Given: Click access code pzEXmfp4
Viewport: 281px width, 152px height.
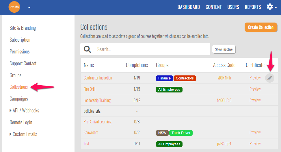Looking at the screenshot, I should 224,144.
